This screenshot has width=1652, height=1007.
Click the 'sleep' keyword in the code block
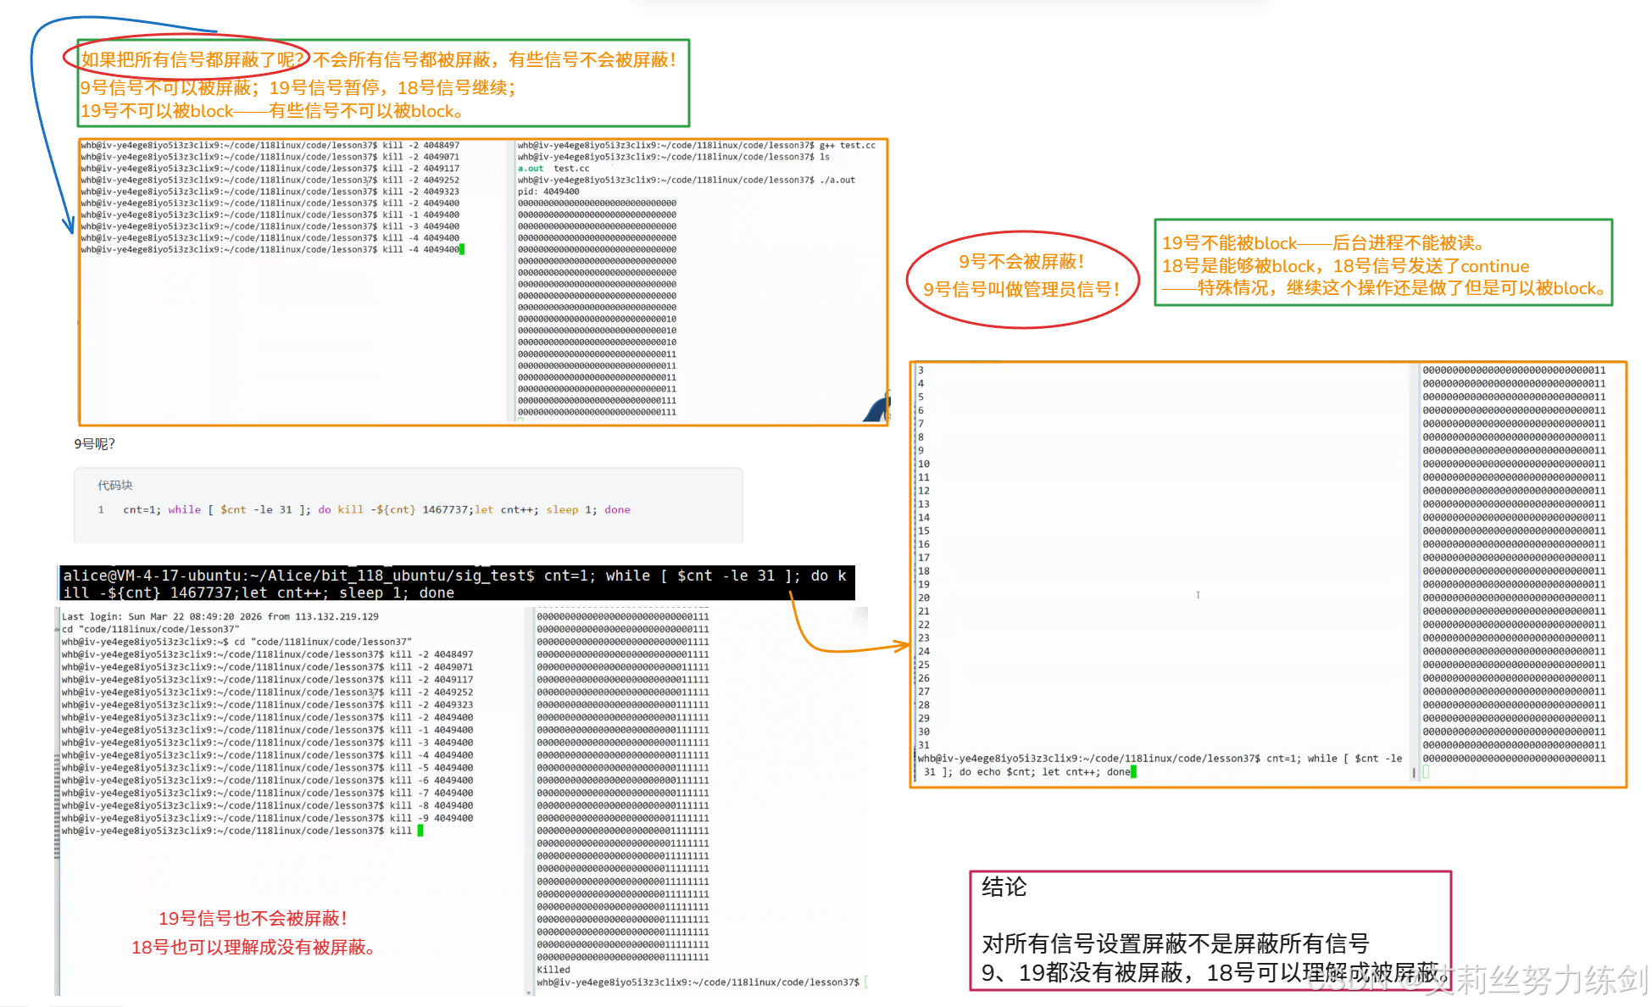point(562,509)
